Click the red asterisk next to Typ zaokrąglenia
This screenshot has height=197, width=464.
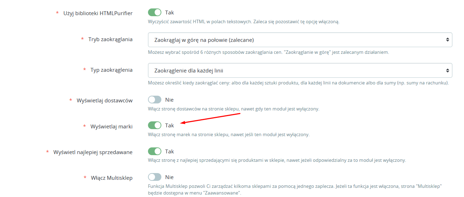(x=84, y=70)
